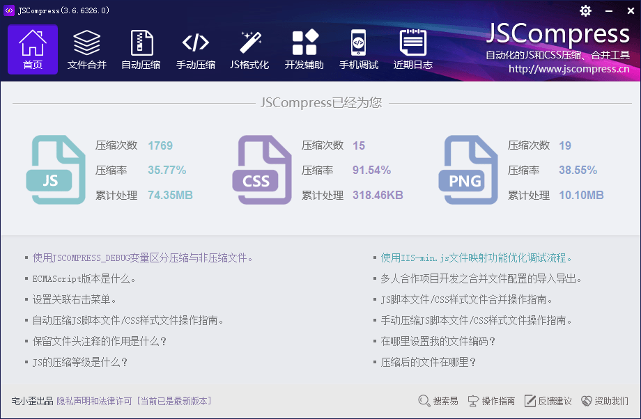The width and height of the screenshot is (641, 419).
Task: Open the JS格式化 formatter tool
Action: coord(249,49)
